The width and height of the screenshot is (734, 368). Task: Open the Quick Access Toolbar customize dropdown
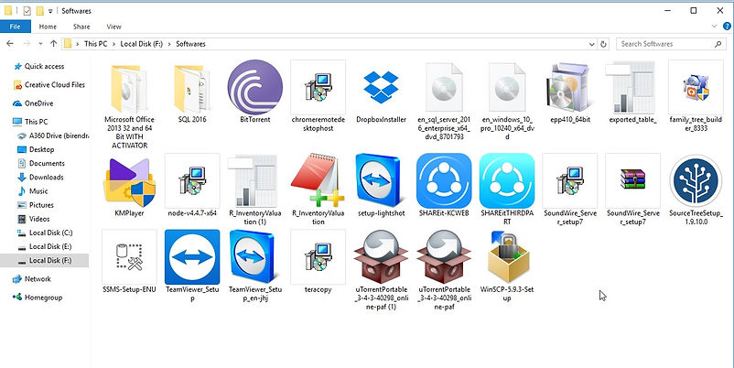point(50,11)
